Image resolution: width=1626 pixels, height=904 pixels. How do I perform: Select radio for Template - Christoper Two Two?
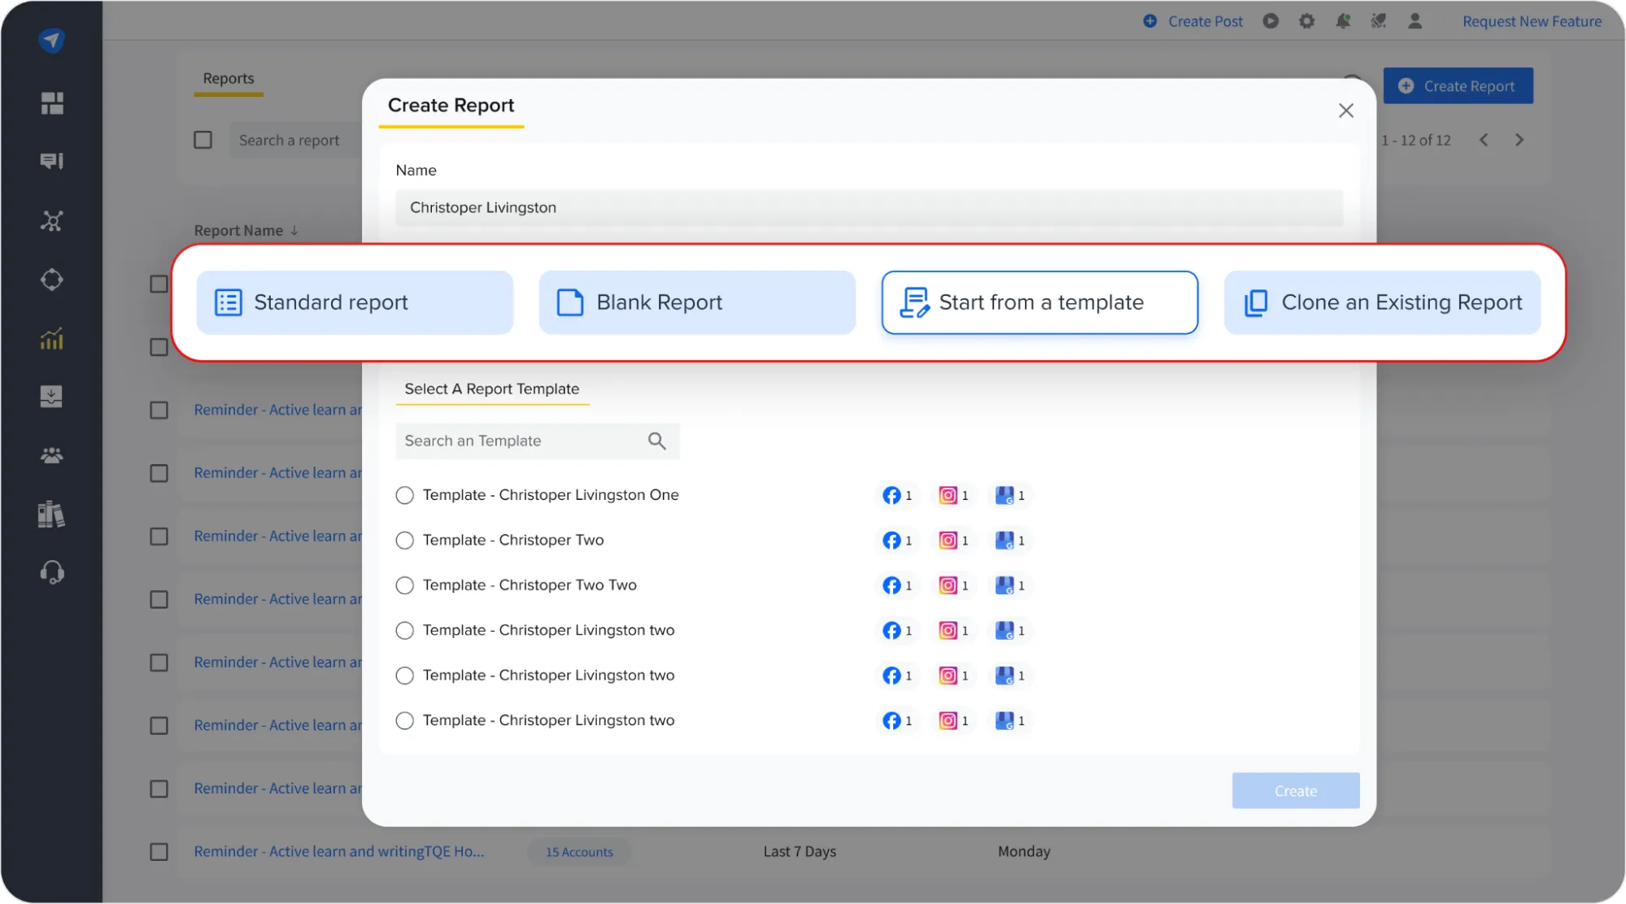click(x=404, y=585)
